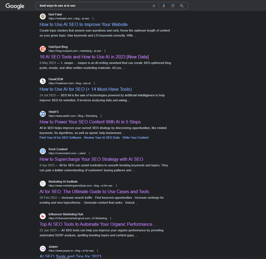Click the Influencer Marketing Hub favicon
The width and height of the screenshot is (266, 259).
pyautogui.click(x=43, y=216)
